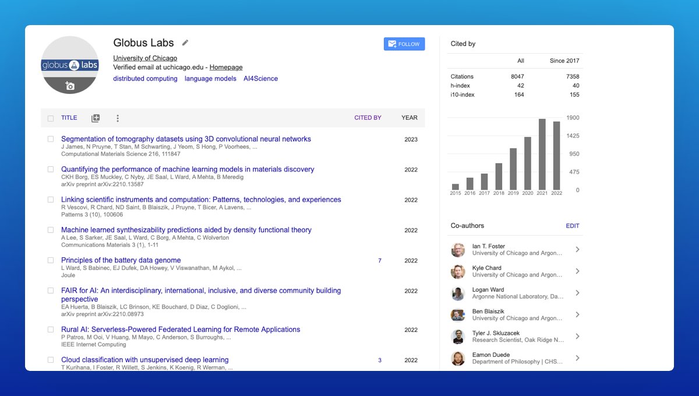Open the 3 citations for Cloud classification
699x396 pixels.
(x=380, y=360)
